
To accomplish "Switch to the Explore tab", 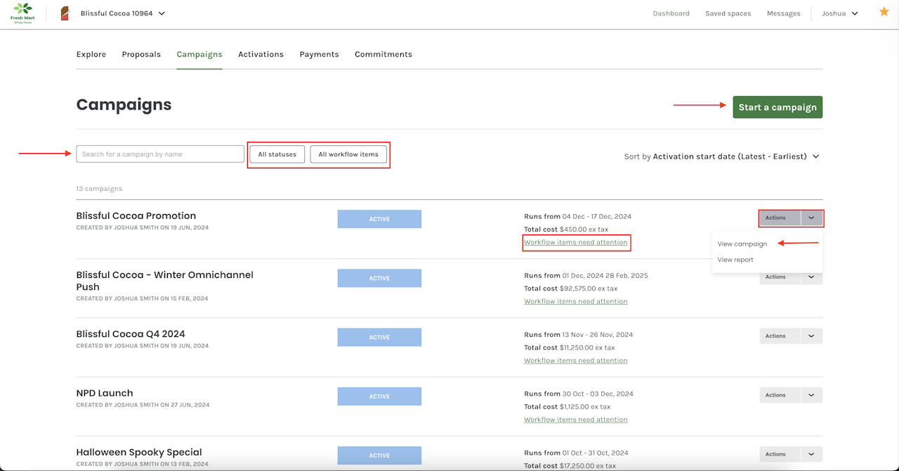I will (91, 54).
